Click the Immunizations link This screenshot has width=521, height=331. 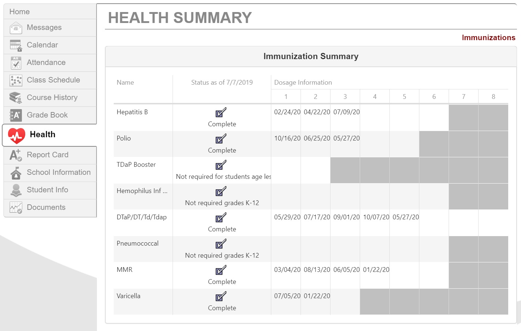pos(488,38)
